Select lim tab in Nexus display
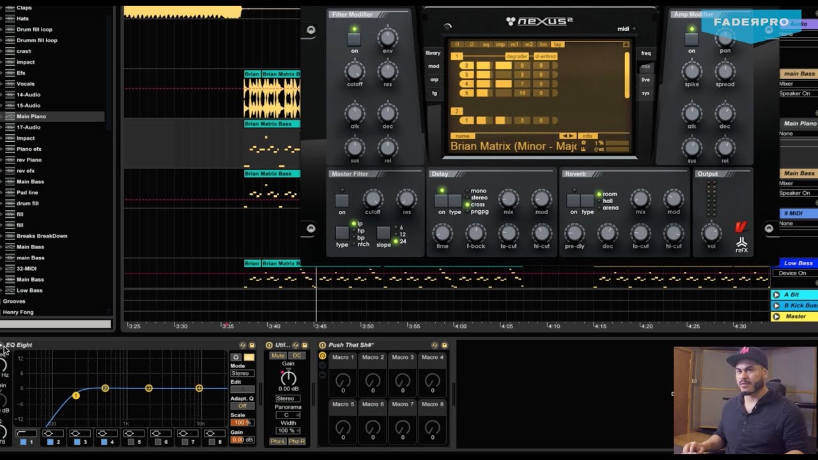The image size is (818, 460). (543, 45)
